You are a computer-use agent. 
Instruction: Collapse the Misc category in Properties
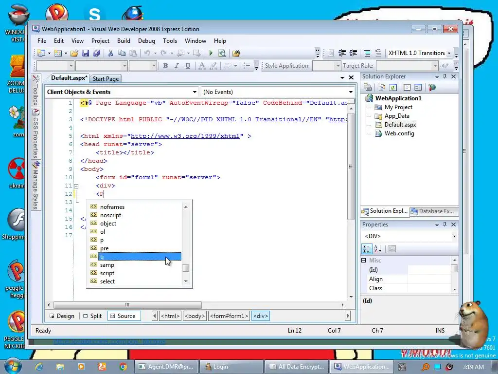(364, 260)
